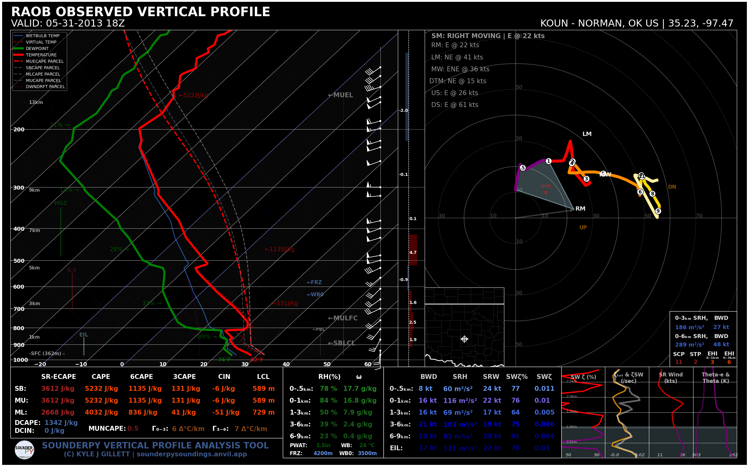Click the Oklahoma inset map thumbnail
749x467 pixels.
coord(464,327)
